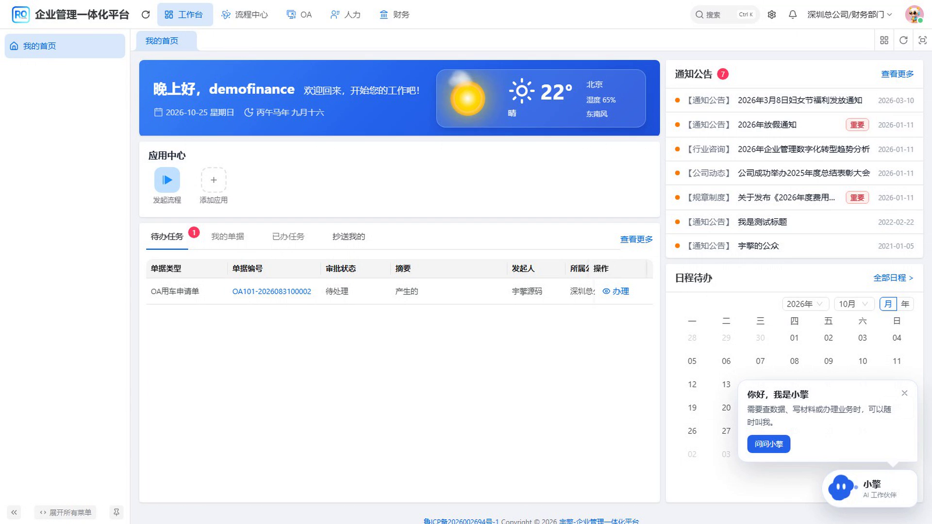
Task: Select 我的首页 in the sidebar
Action: (x=65, y=46)
